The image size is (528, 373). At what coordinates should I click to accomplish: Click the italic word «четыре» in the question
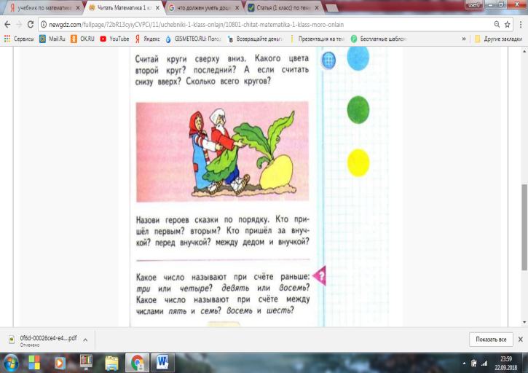tap(196, 288)
